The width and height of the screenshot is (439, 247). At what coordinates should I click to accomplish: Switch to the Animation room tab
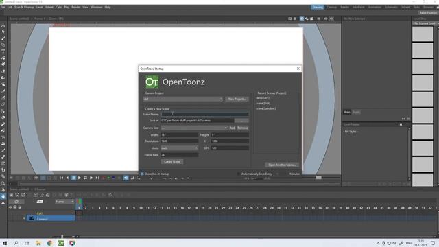click(x=375, y=8)
